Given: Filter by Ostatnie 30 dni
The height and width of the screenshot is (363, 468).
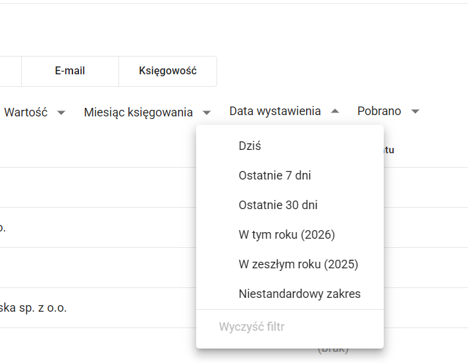Looking at the screenshot, I should [x=278, y=205].
